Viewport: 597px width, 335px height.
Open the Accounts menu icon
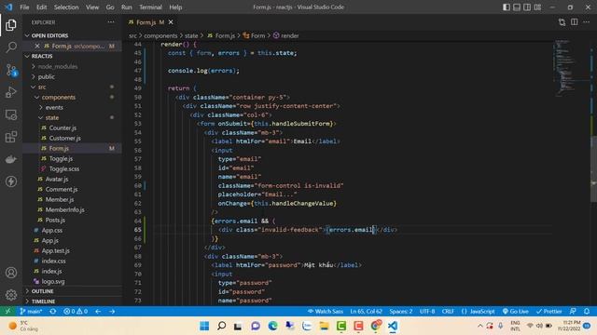tap(11, 273)
